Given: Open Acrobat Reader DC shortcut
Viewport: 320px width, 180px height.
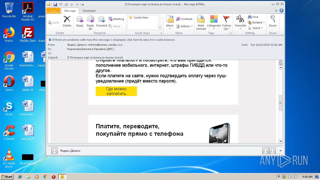Looking at the screenshot, I should pos(28,11).
